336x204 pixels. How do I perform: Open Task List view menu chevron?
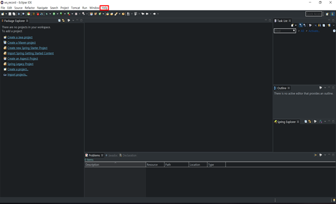tap(333, 25)
